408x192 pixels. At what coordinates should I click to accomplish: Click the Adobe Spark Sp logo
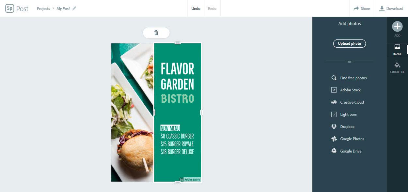pos(9,8)
